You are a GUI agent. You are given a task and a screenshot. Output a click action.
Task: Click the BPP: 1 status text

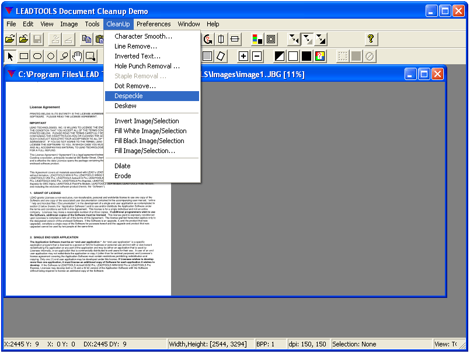point(265,344)
